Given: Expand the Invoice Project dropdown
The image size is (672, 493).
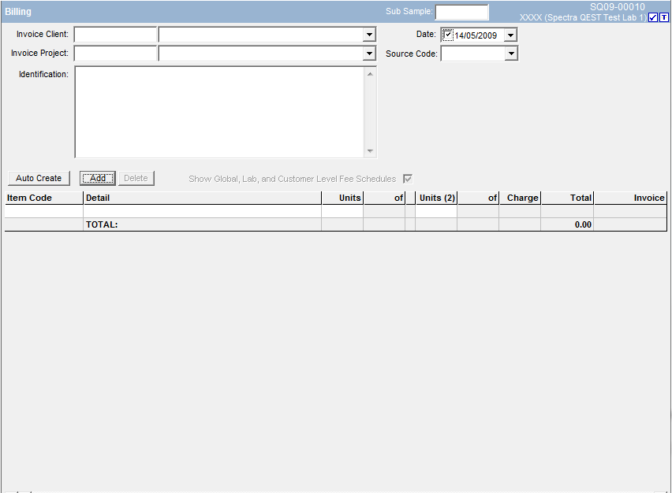Looking at the screenshot, I should pyautogui.click(x=369, y=54).
